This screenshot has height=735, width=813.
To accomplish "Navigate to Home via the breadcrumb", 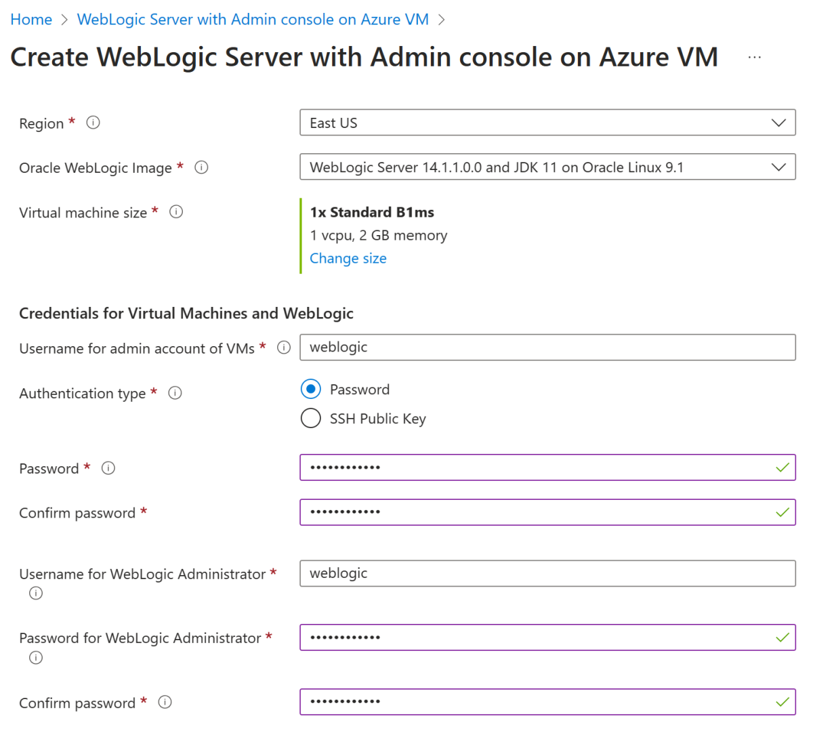I will click(30, 19).
